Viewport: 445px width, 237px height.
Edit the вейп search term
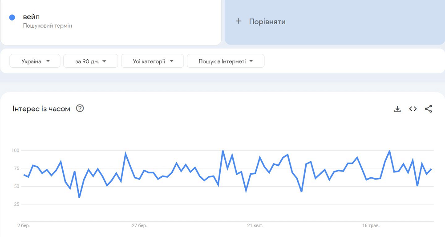(31, 17)
